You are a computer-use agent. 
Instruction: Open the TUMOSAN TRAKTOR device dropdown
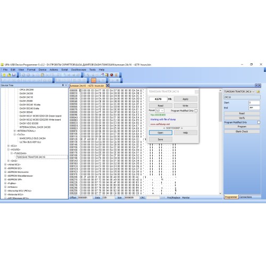pos(239,92)
